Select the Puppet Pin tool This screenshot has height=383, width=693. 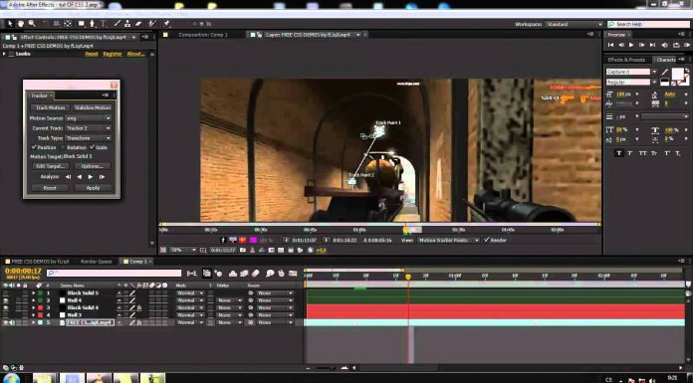(x=166, y=24)
